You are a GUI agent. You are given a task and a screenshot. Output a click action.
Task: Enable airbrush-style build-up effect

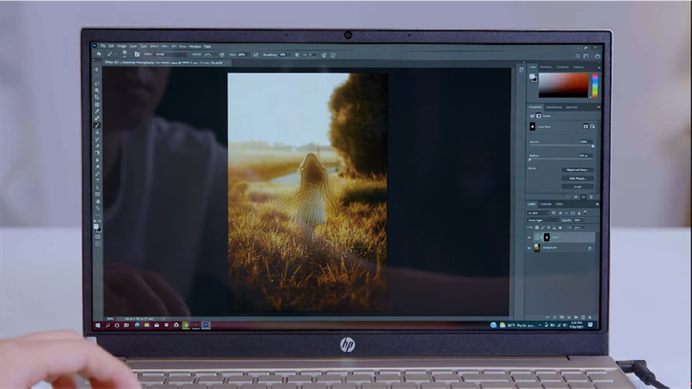click(x=256, y=54)
